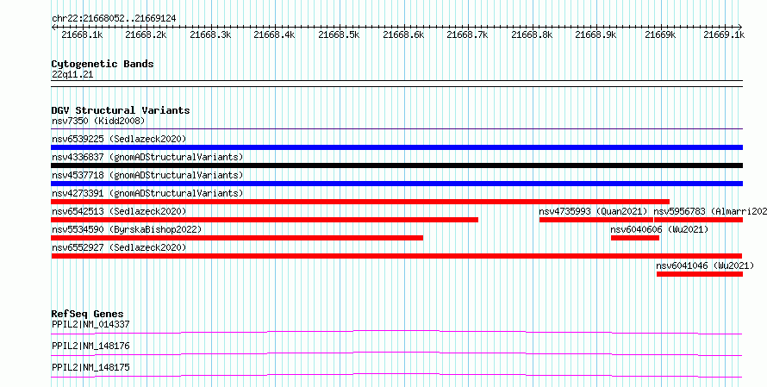Click the 21668.8k ruler tick label
The width and height of the screenshot is (767, 387).
point(533,34)
